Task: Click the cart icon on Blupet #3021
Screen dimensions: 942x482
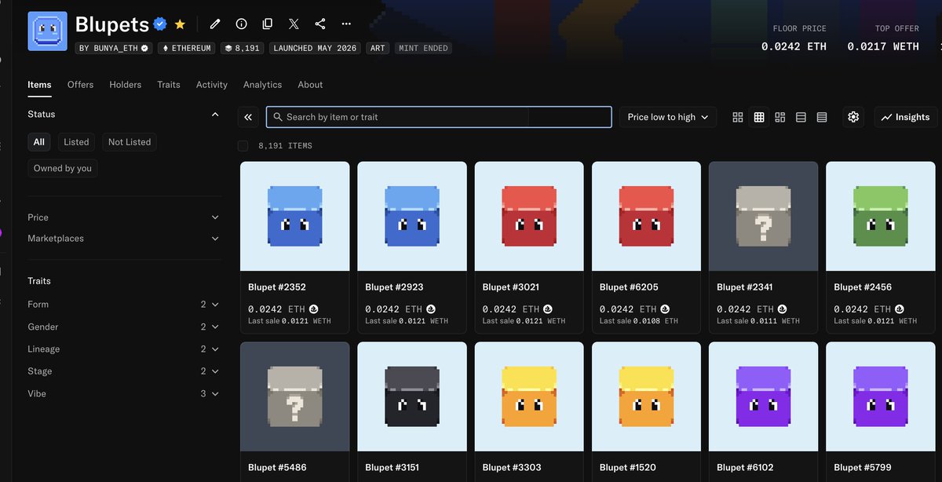Action: point(548,309)
